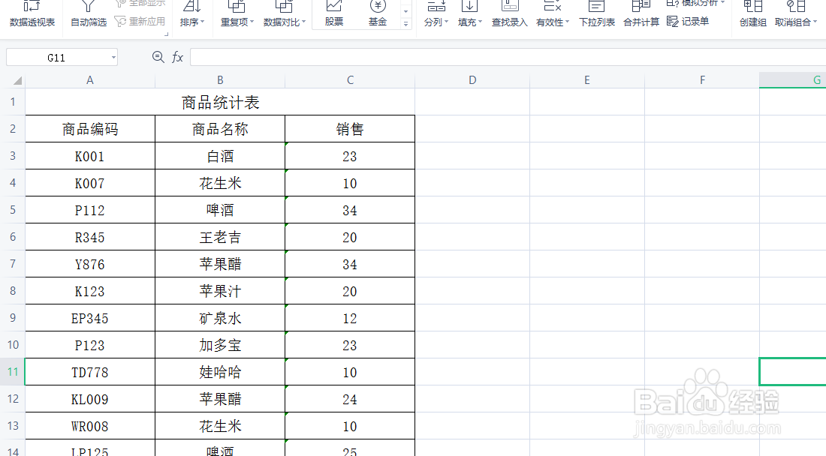Click the magnifier zoom icon near formula bar

[x=158, y=56]
